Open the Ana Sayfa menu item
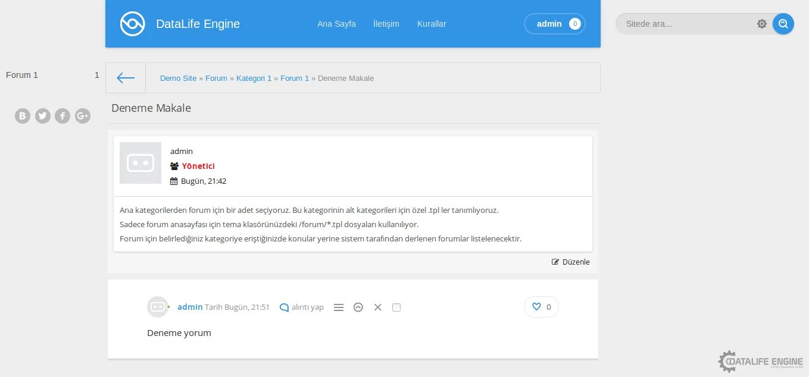This screenshot has width=809, height=377. coord(336,24)
